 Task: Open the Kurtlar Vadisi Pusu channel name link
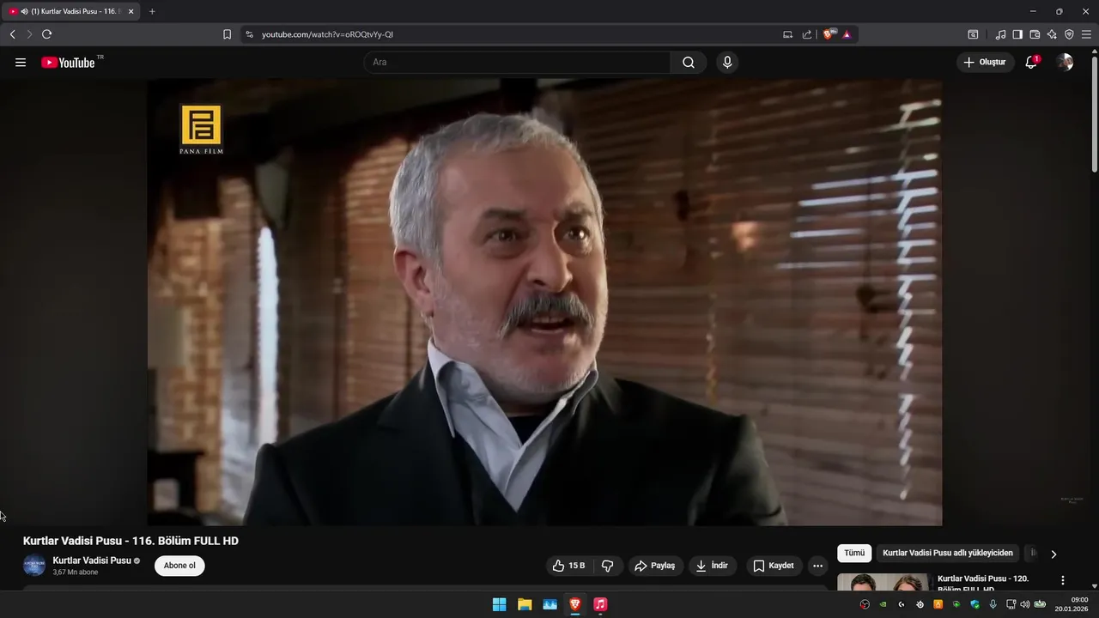pyautogui.click(x=92, y=560)
